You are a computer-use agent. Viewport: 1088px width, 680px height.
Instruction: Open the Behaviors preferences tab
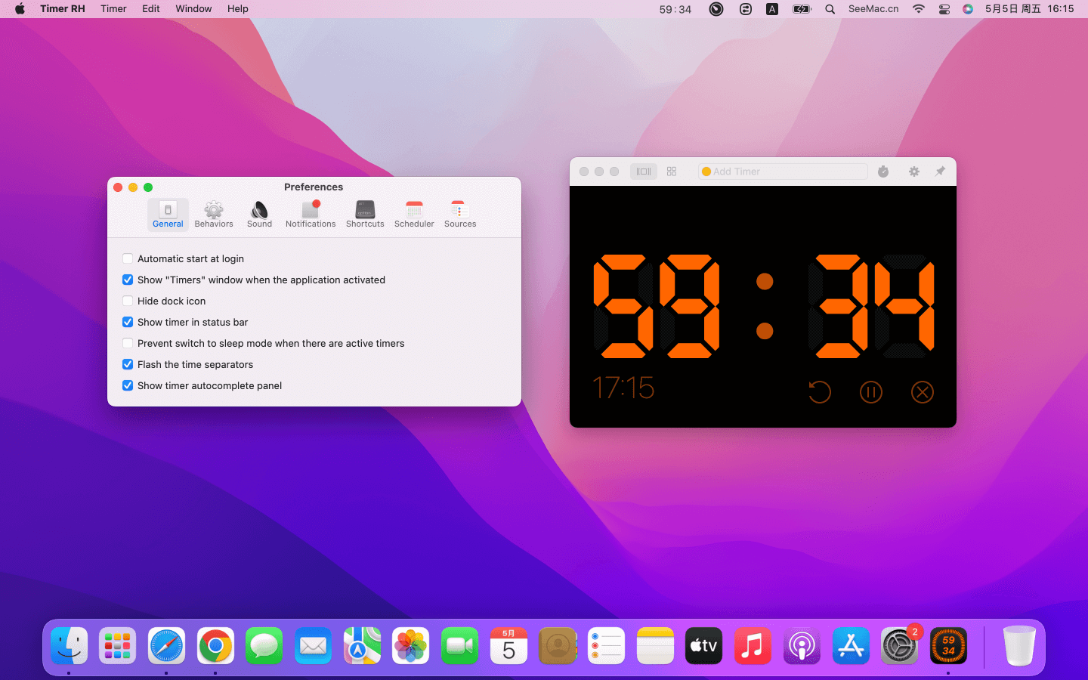pyautogui.click(x=214, y=214)
